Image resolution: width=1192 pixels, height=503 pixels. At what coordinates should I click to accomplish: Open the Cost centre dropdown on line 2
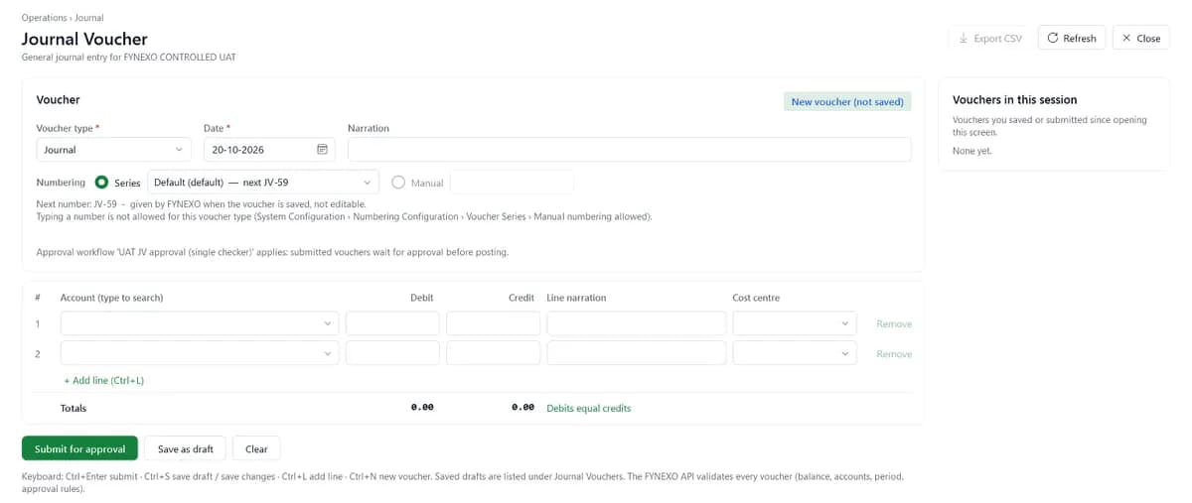point(795,353)
